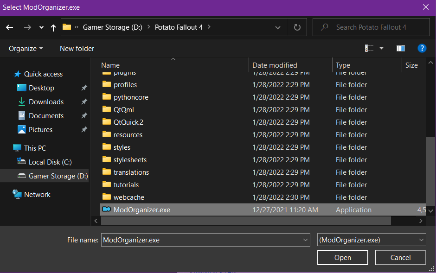Click the Gamer Storage (D:) breadcrumb
The width and height of the screenshot is (436, 273).
pos(112,27)
